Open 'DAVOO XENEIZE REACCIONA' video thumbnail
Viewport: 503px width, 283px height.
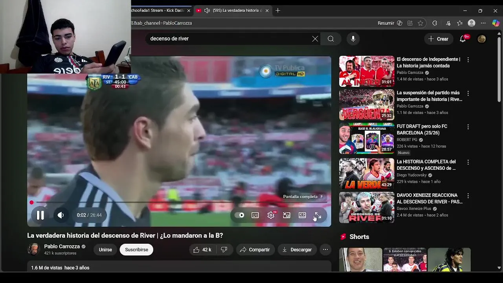click(367, 207)
